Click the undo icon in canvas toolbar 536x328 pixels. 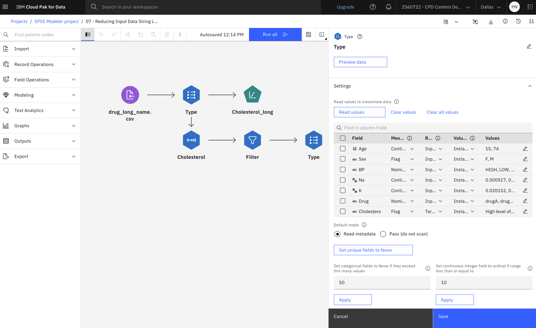coord(101,34)
